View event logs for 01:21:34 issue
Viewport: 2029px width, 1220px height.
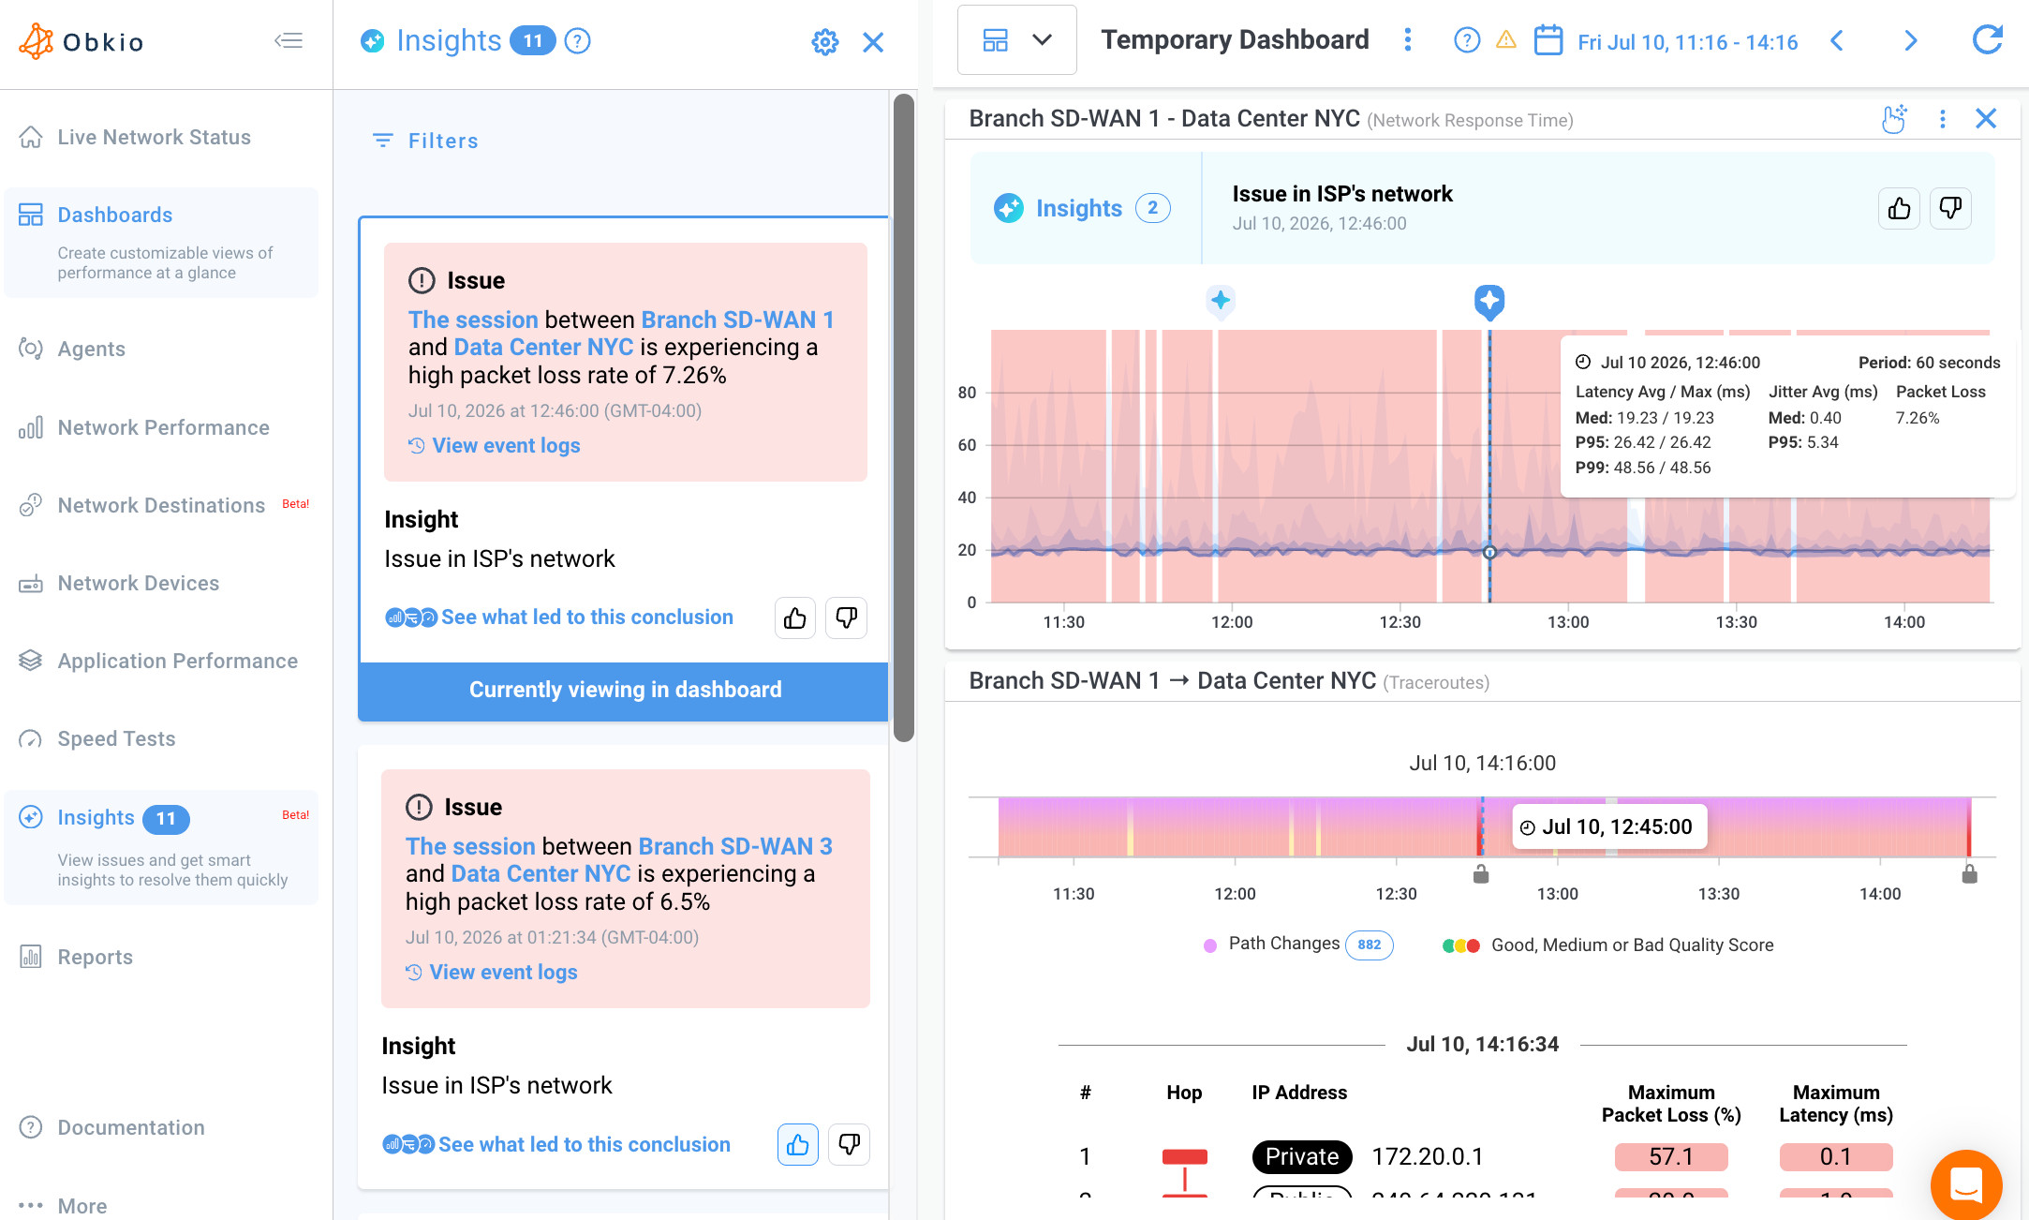click(492, 973)
